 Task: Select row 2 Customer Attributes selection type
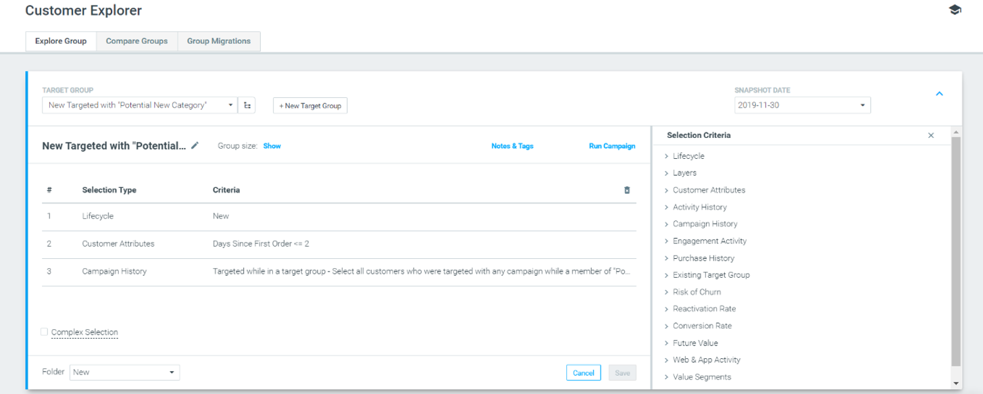[118, 244]
